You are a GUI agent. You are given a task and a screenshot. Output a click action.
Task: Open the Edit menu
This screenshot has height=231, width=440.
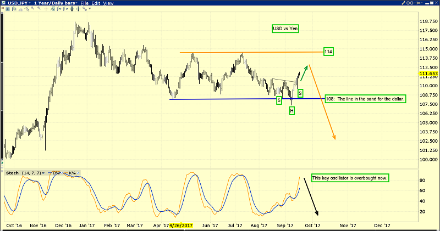[x=97, y=3]
